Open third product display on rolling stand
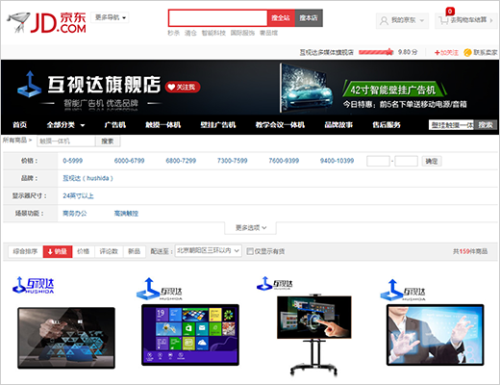The image size is (500, 385). [314, 335]
